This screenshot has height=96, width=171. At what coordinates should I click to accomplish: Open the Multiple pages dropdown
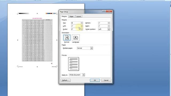85,48
